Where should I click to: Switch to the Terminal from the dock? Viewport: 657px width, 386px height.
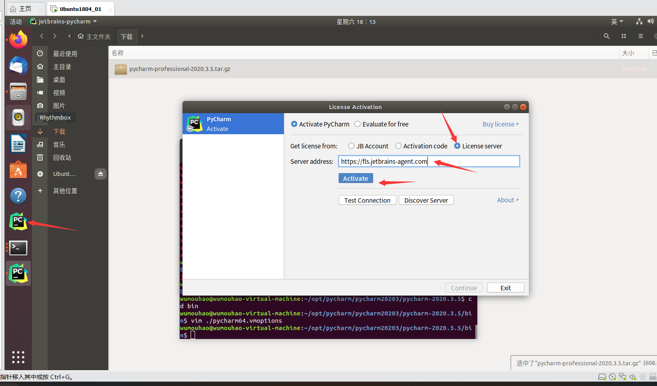[18, 248]
